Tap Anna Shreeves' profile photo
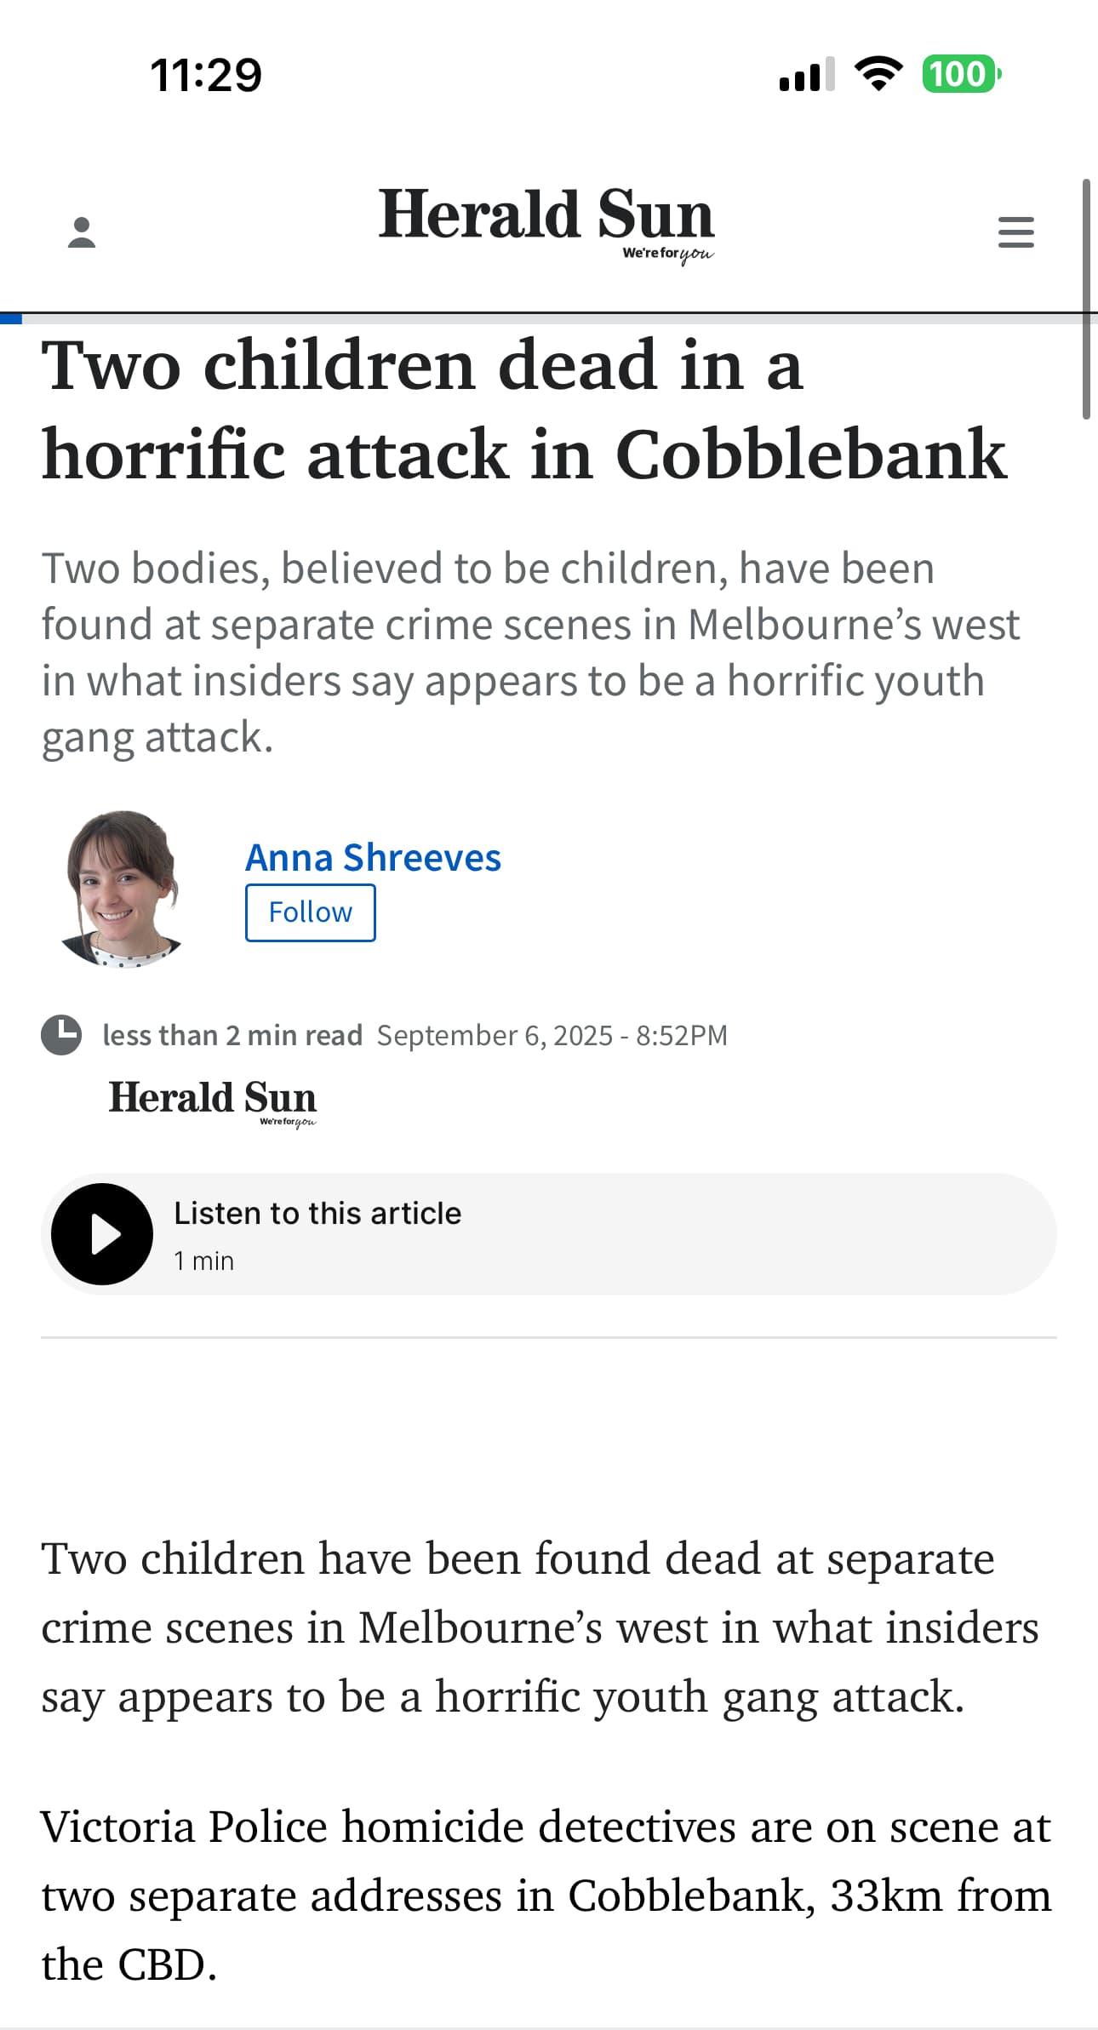 [122, 889]
